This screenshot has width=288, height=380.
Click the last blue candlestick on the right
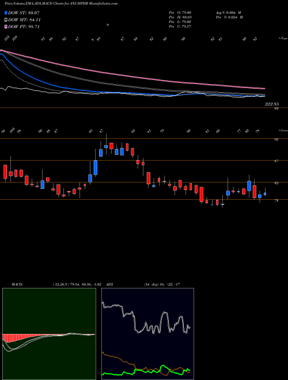click(265, 194)
